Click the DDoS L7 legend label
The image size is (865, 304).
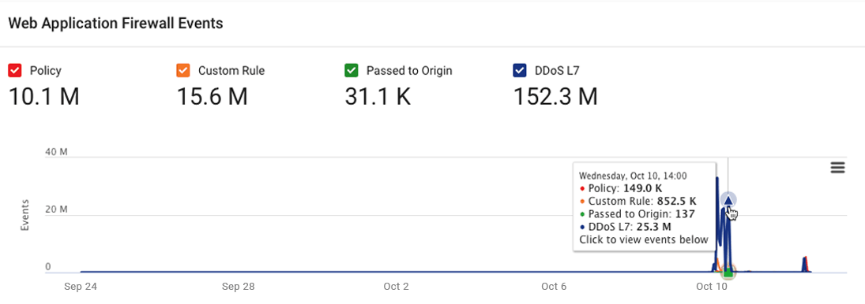tap(557, 70)
